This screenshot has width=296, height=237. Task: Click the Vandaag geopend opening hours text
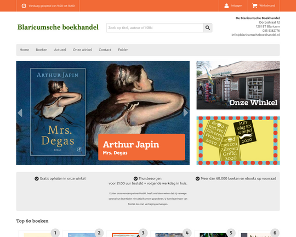(x=52, y=6)
